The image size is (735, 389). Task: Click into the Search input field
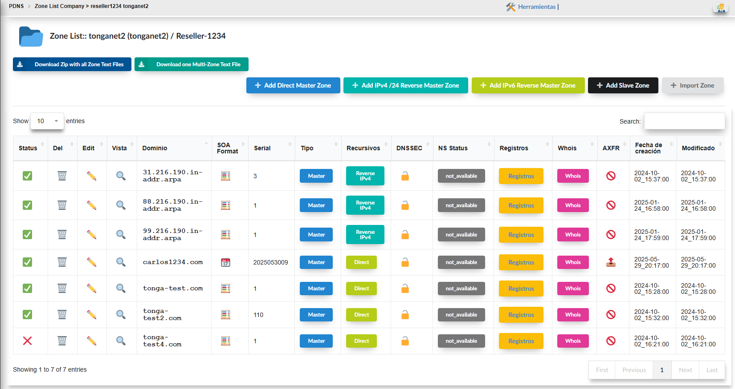pyautogui.click(x=684, y=121)
